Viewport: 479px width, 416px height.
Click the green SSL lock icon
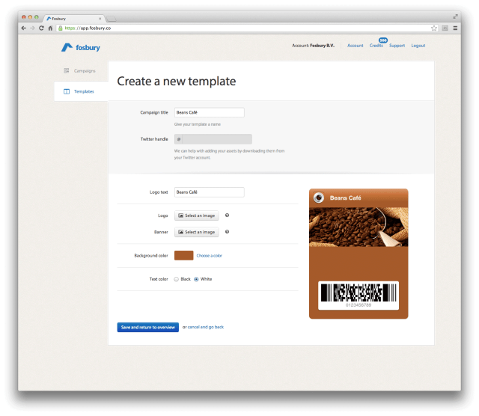click(x=61, y=28)
